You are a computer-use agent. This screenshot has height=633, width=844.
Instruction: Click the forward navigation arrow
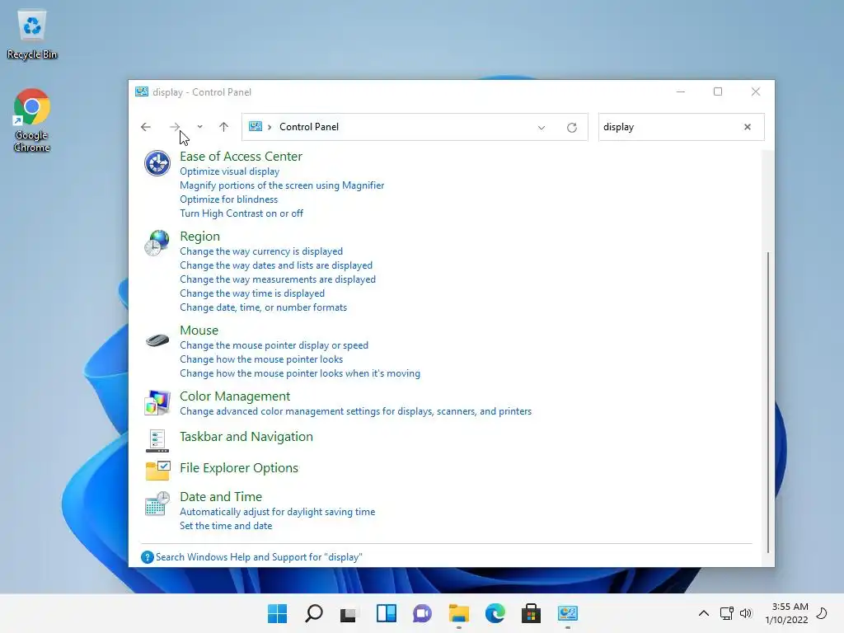[x=175, y=127]
